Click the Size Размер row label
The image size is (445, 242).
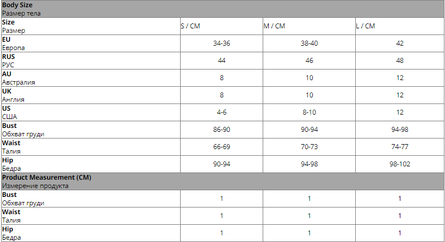90,26
